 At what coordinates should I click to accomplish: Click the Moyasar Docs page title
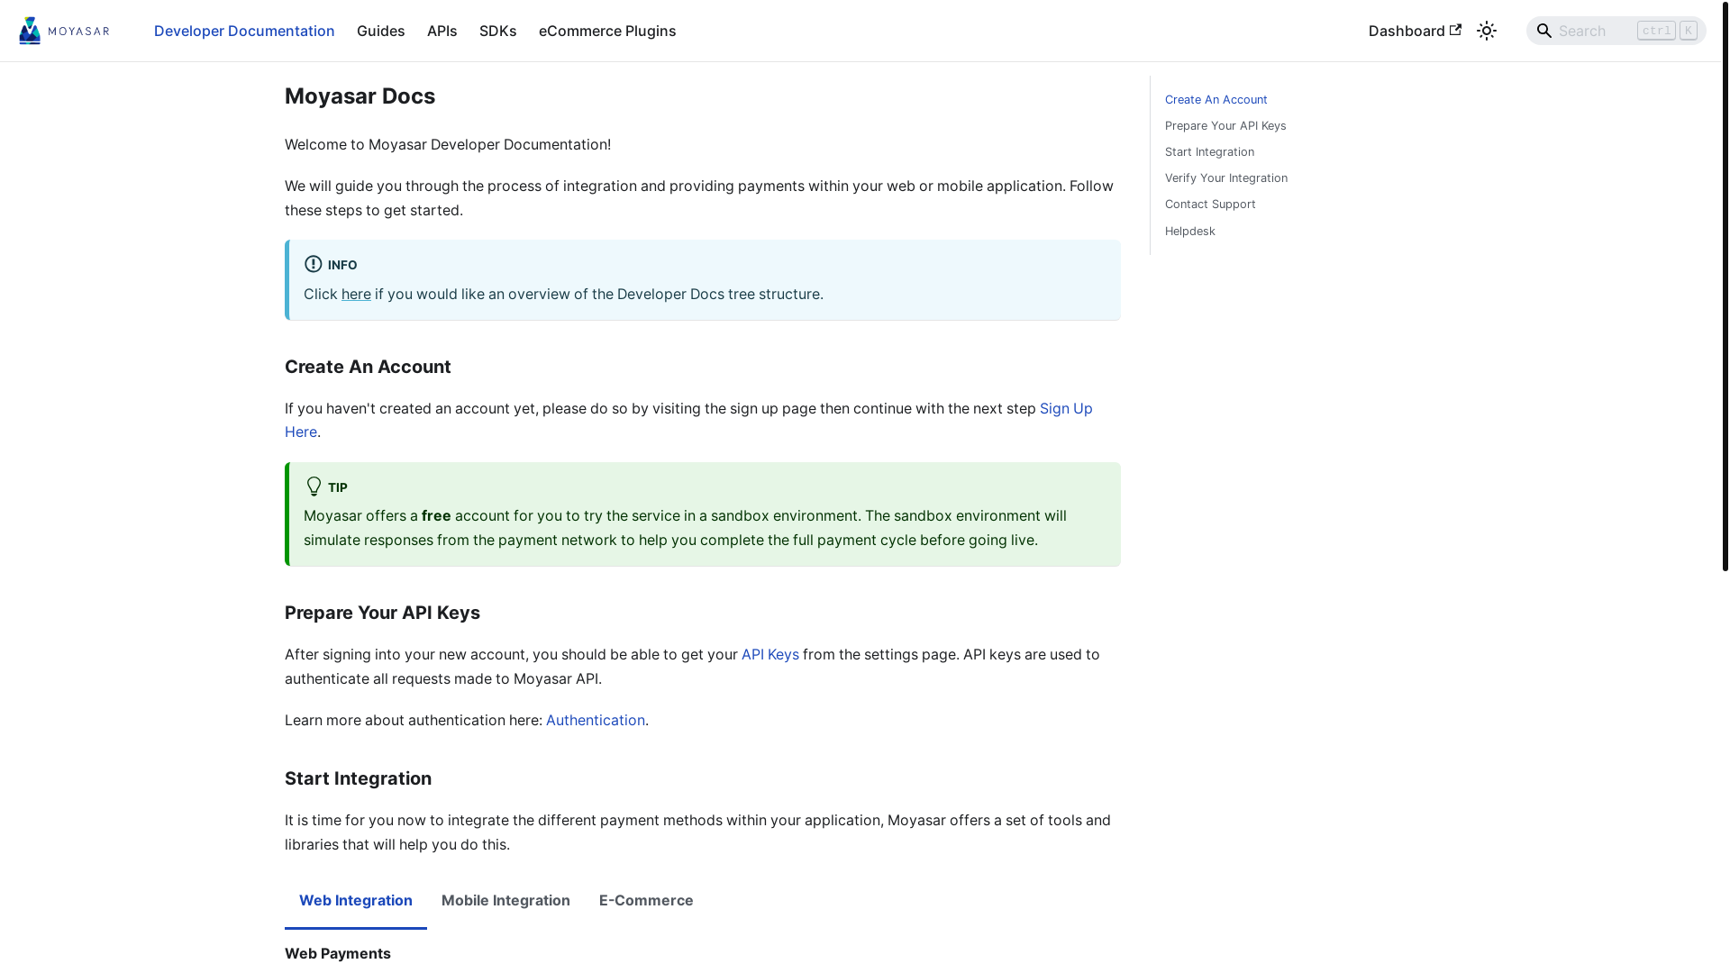(360, 95)
